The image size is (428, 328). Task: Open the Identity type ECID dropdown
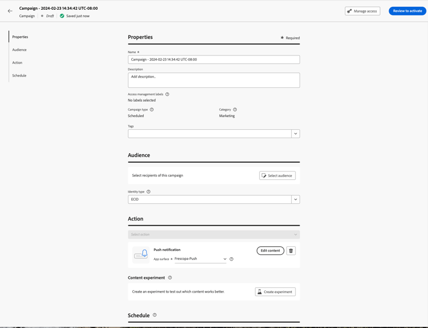(296, 199)
